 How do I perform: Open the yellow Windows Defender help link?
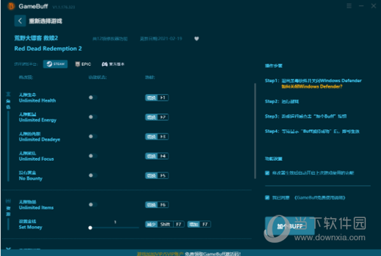click(x=312, y=87)
